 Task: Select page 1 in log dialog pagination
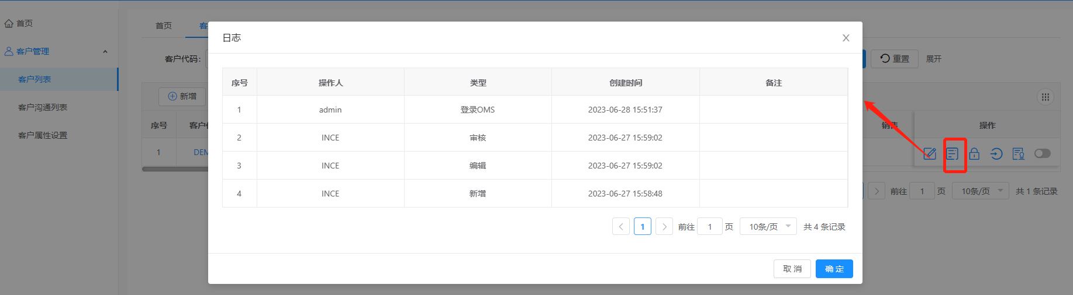643,226
